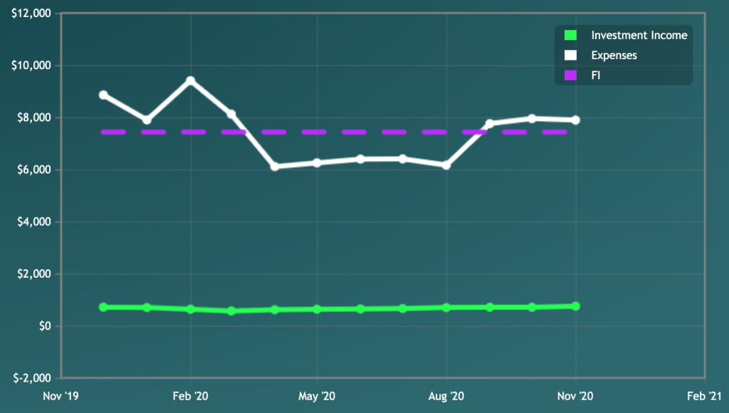The width and height of the screenshot is (729, 413).
Task: Click the Investment Income point at May '20
Action: (317, 309)
